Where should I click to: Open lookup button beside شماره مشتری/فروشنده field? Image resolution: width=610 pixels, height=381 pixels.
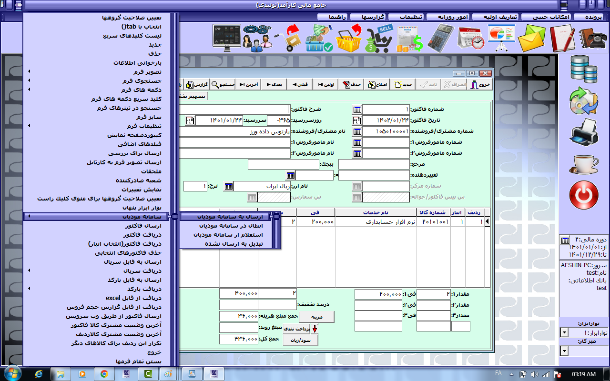pyautogui.click(x=357, y=131)
